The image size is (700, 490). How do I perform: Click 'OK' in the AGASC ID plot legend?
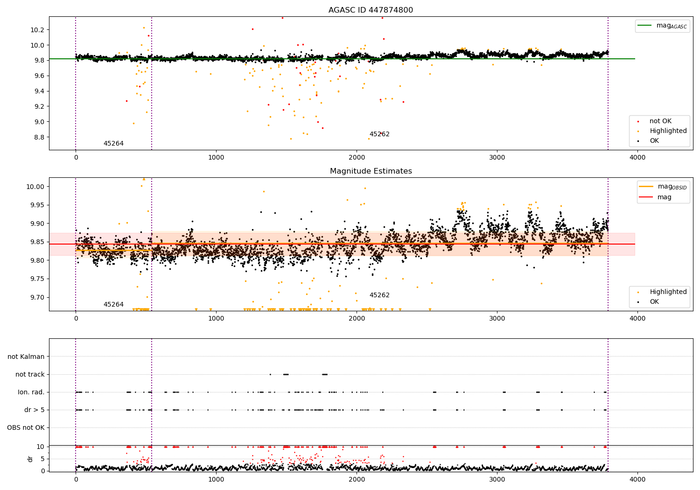click(654, 141)
